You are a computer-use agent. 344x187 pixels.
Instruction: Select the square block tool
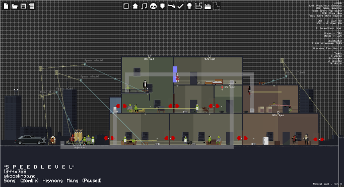click(x=126, y=6)
